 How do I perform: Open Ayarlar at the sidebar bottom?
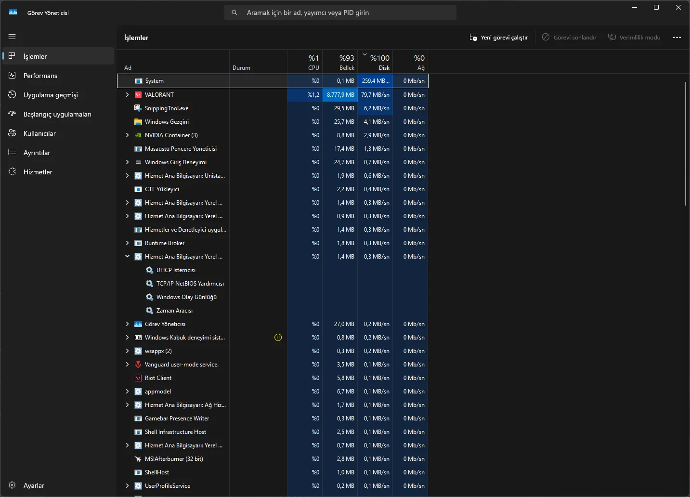click(x=58, y=485)
